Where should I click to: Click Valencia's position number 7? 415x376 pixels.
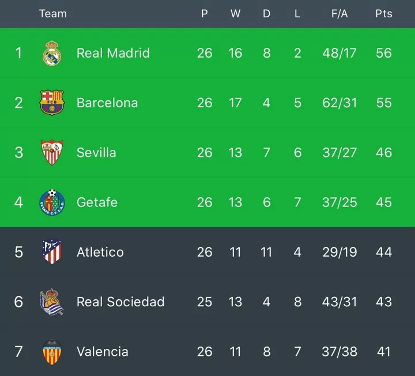coord(18,352)
